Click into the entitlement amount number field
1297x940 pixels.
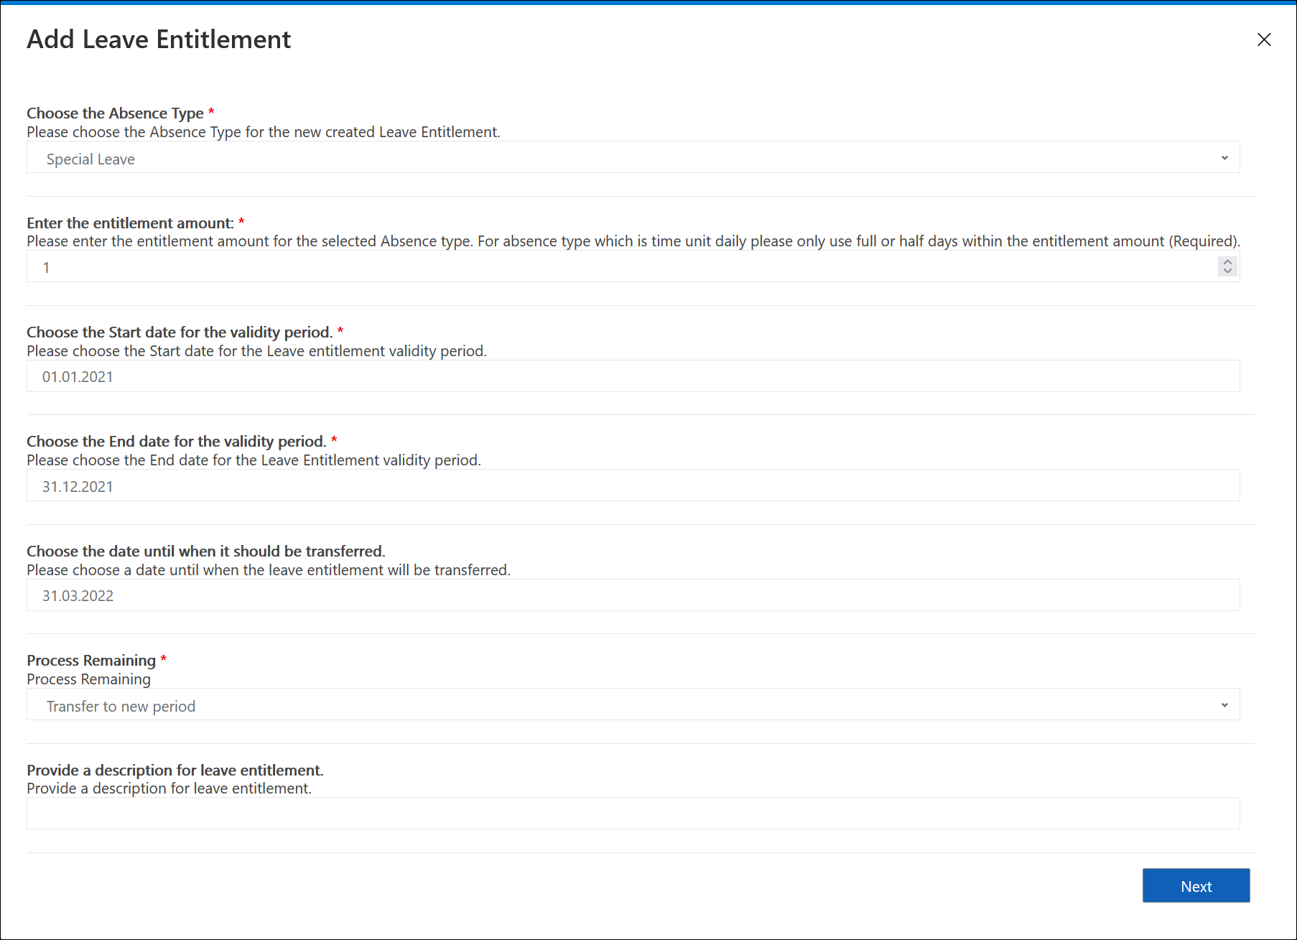618,267
